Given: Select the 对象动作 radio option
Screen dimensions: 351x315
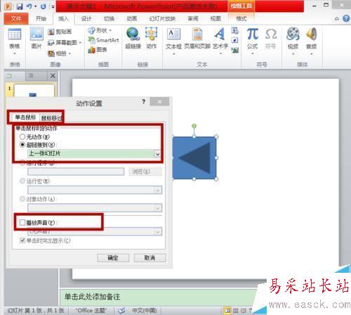Looking at the screenshot, I should tap(22, 199).
